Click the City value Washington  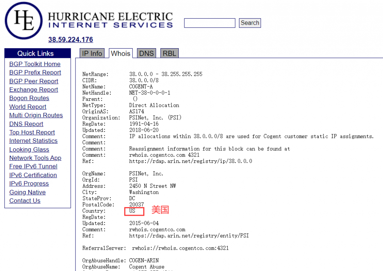(144, 192)
